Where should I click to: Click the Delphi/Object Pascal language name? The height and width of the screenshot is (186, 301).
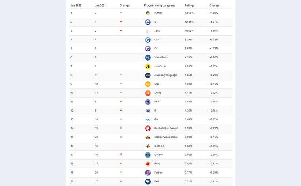tap(166, 128)
